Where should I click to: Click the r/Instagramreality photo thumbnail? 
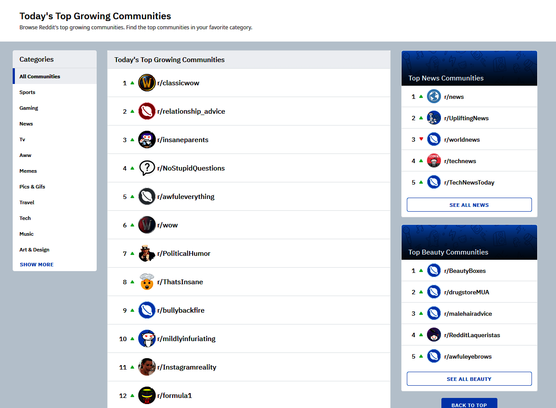(147, 367)
